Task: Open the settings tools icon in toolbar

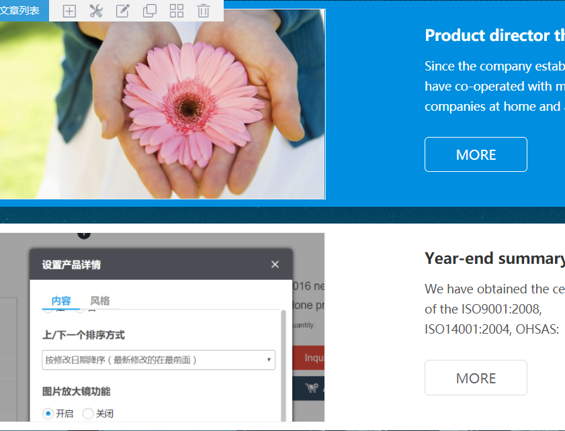Action: (x=96, y=11)
